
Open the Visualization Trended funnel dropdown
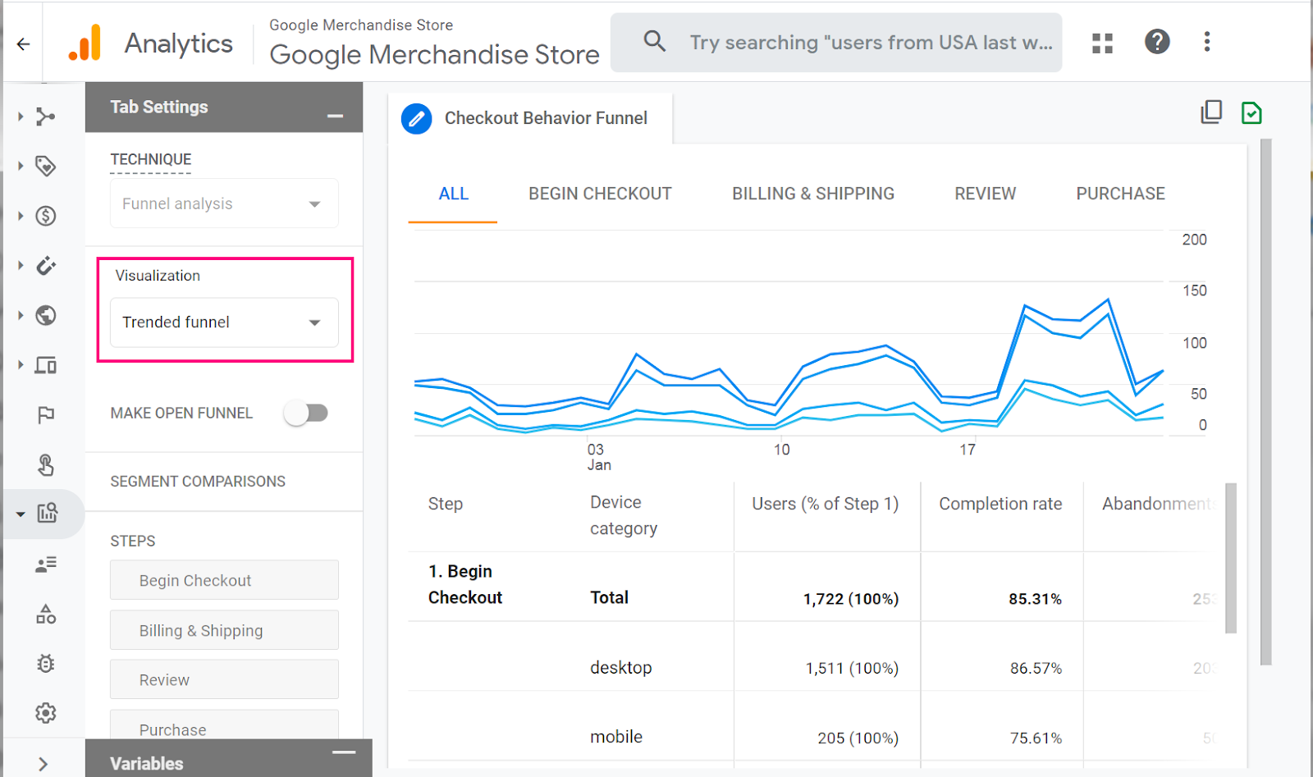224,322
